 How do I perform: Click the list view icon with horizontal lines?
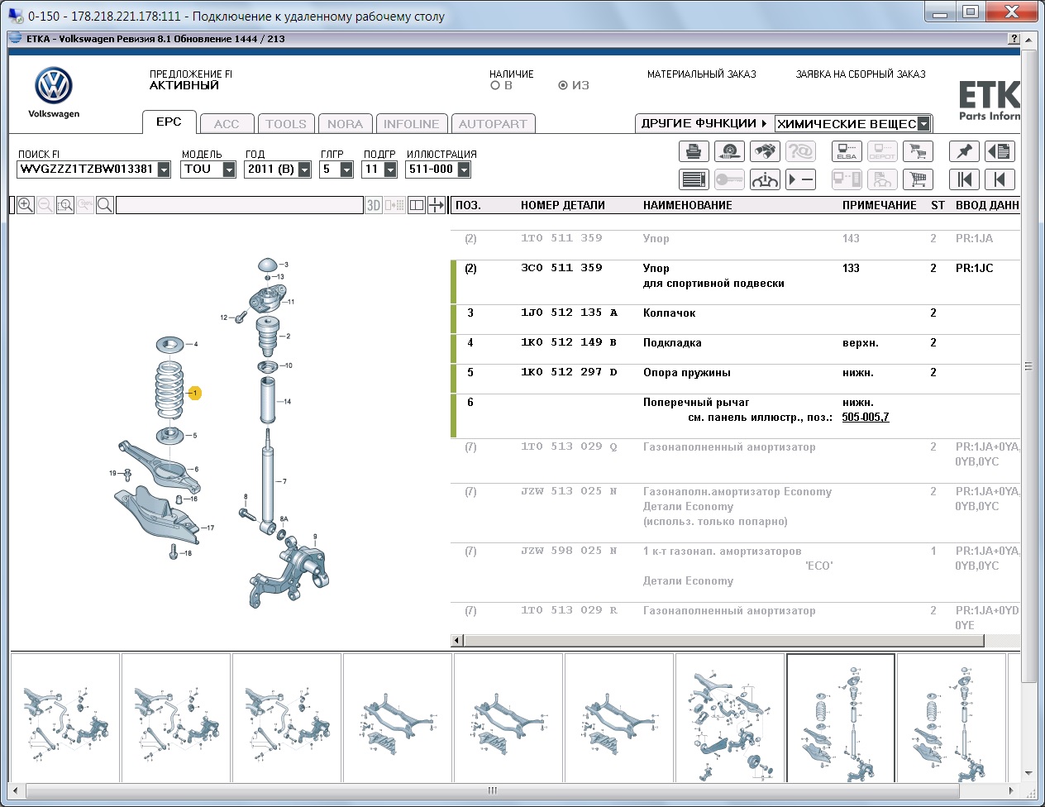pos(694,179)
